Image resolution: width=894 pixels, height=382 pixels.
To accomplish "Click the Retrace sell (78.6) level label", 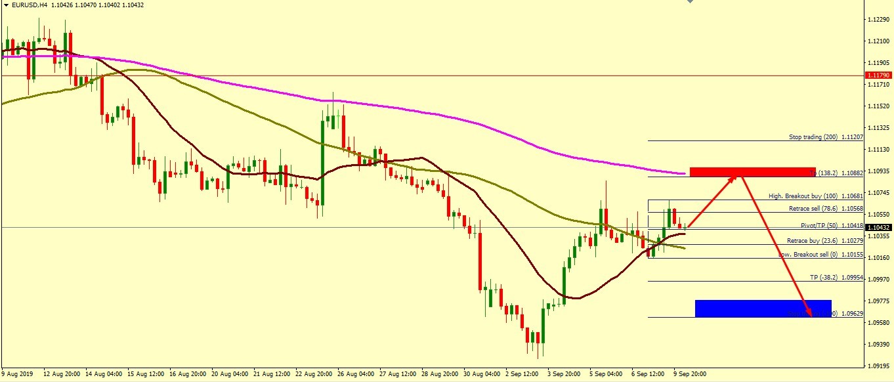I will click(x=812, y=209).
